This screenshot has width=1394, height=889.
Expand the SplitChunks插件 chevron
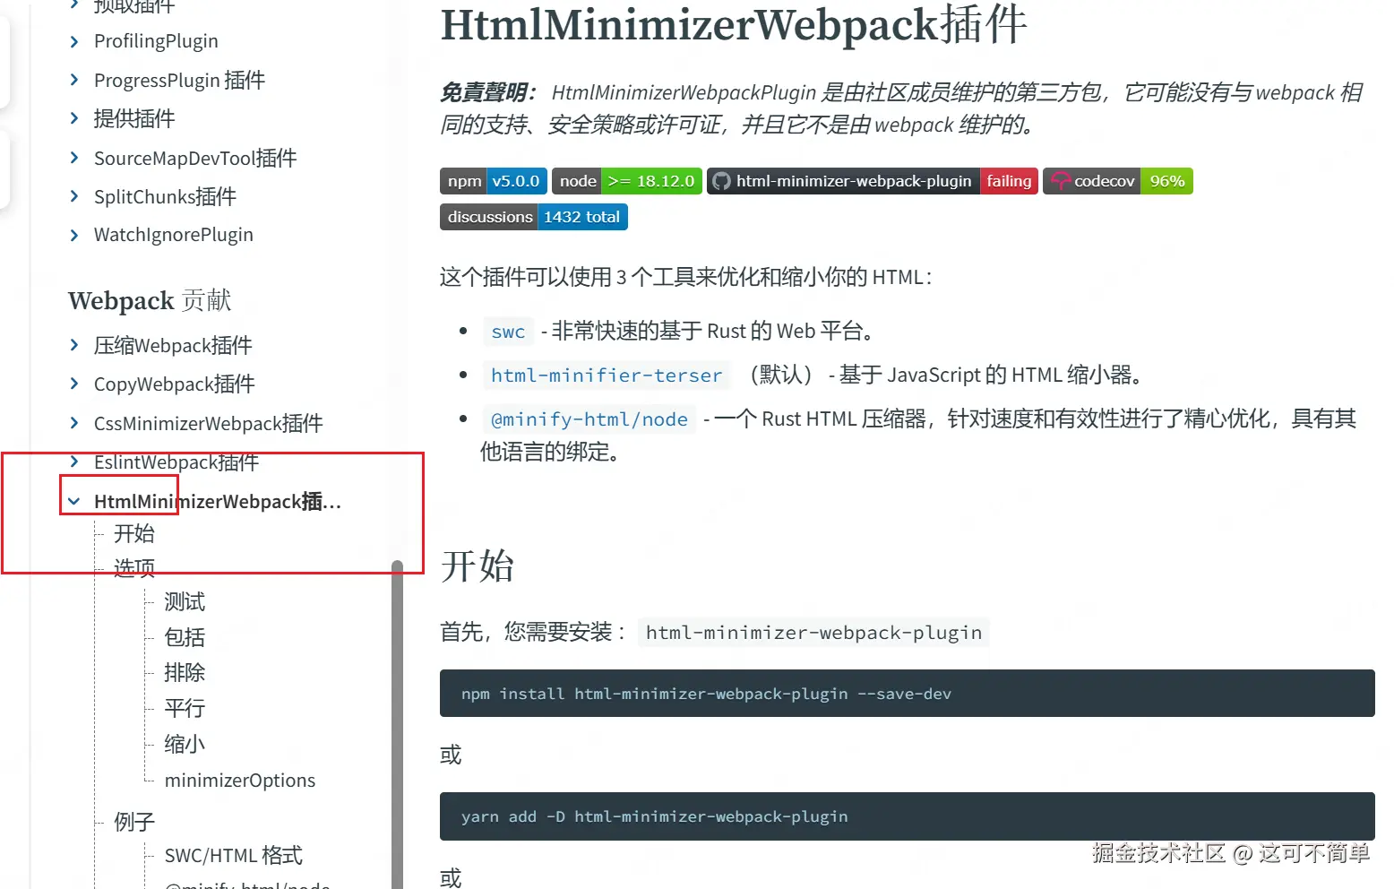tap(74, 196)
